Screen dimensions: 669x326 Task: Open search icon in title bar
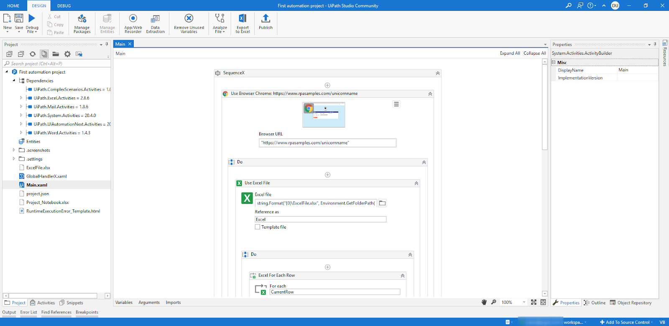click(569, 5)
